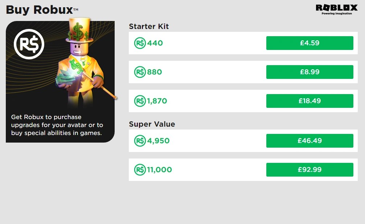Buy 880 Robux for £8.99
This screenshot has width=365, height=224.
pyautogui.click(x=309, y=72)
